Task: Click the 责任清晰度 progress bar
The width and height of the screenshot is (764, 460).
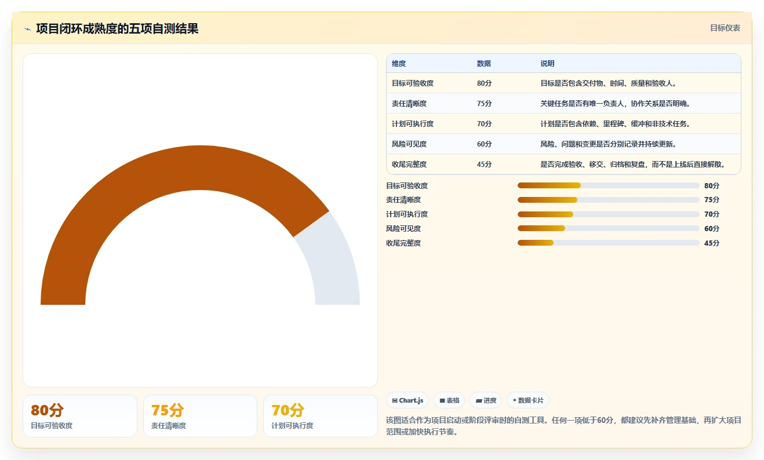Action: pos(609,200)
